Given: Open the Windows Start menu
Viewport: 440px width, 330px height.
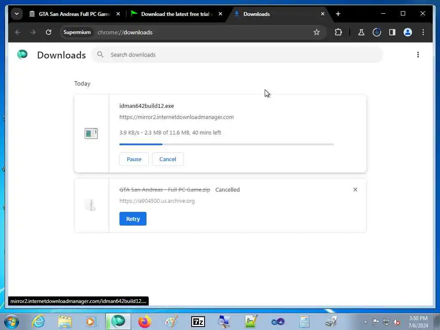Looking at the screenshot, I should point(12,321).
